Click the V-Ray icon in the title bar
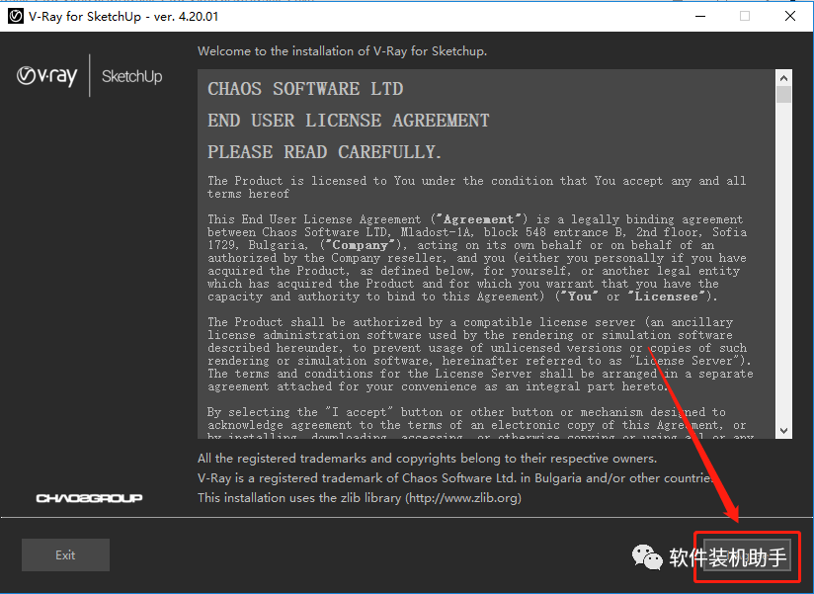Viewport: 814px width, 594px height. [16, 16]
